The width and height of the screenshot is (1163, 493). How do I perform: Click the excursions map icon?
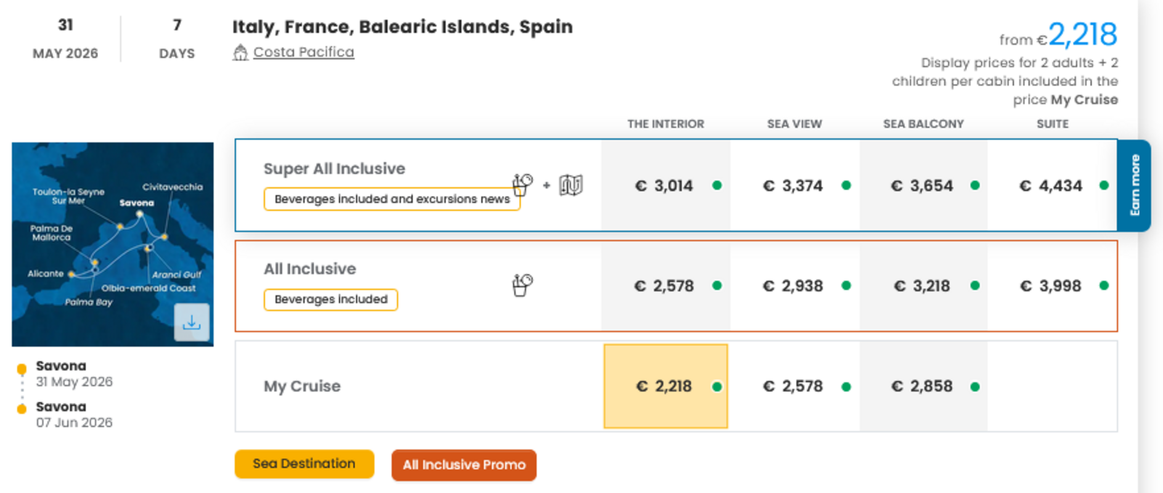571,185
